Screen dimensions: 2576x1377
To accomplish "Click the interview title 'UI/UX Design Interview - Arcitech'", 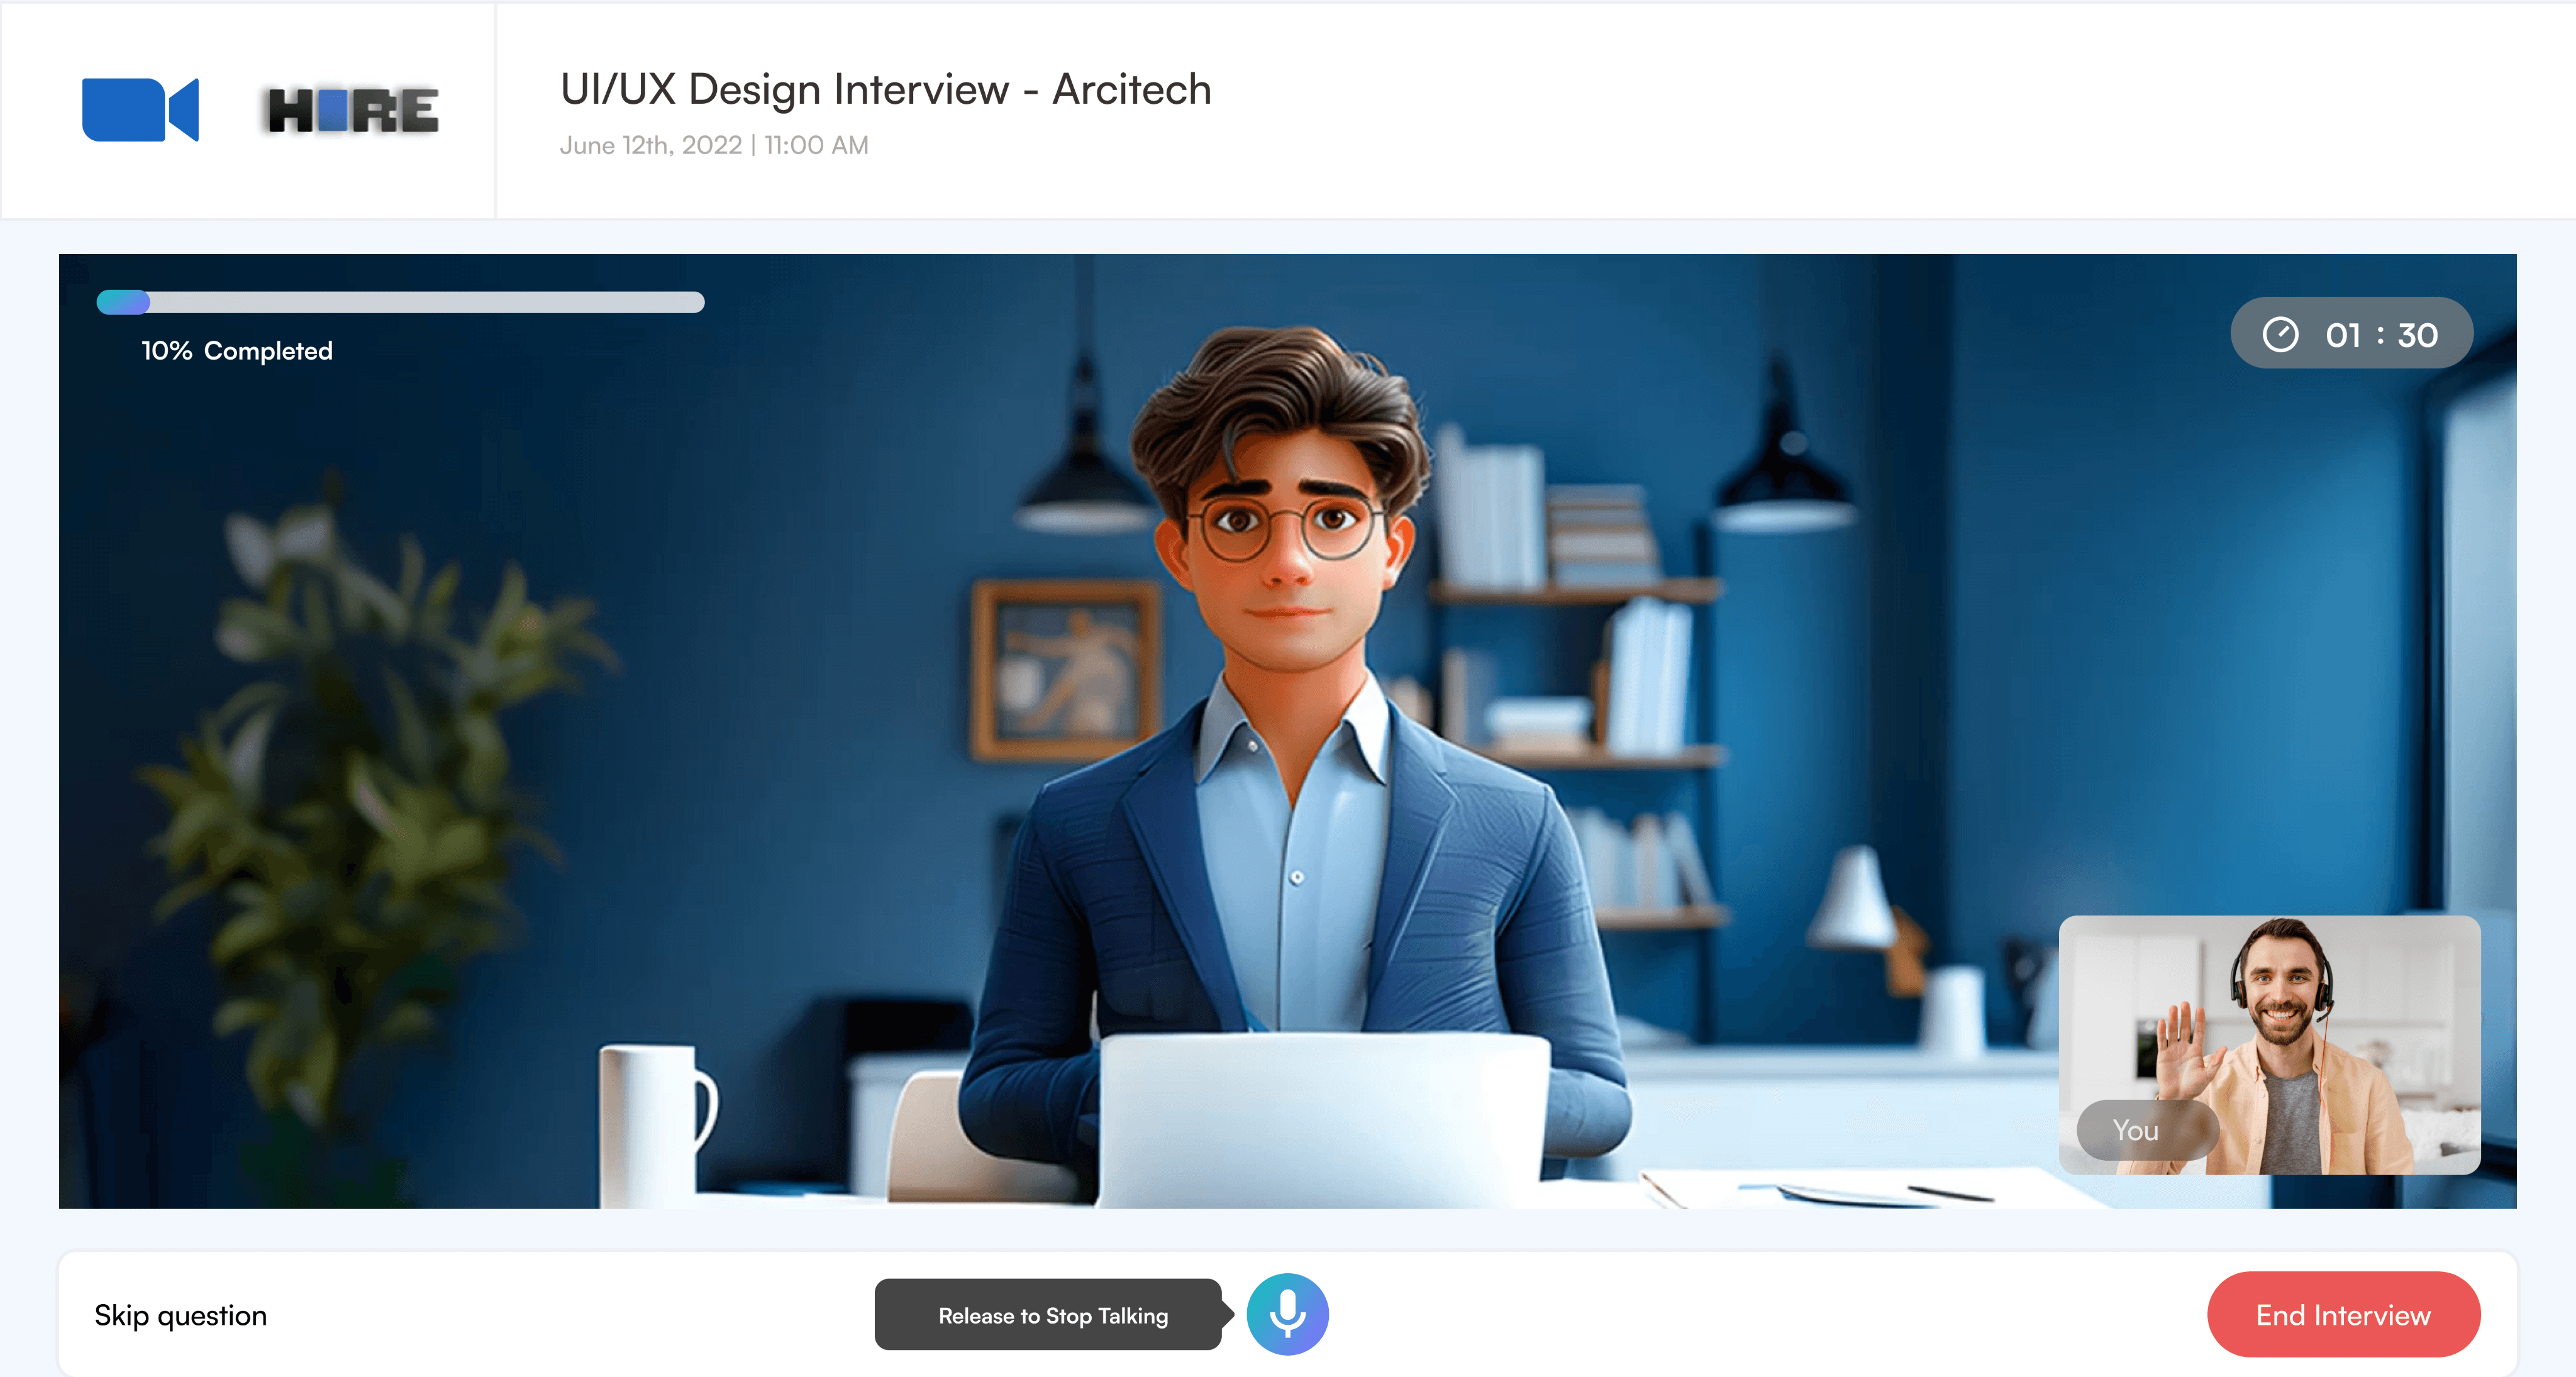I will pos(885,89).
